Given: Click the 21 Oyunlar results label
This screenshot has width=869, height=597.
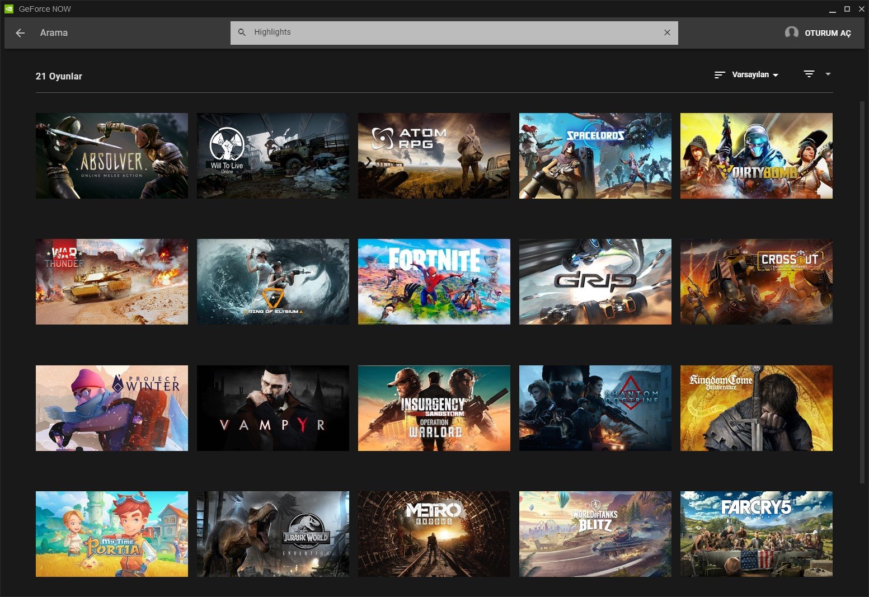Looking at the screenshot, I should (x=59, y=76).
